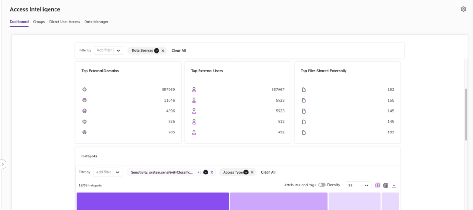This screenshot has width=473, height=210.
Task: Switch to table grid view of hotspots
Action: pyautogui.click(x=386, y=186)
